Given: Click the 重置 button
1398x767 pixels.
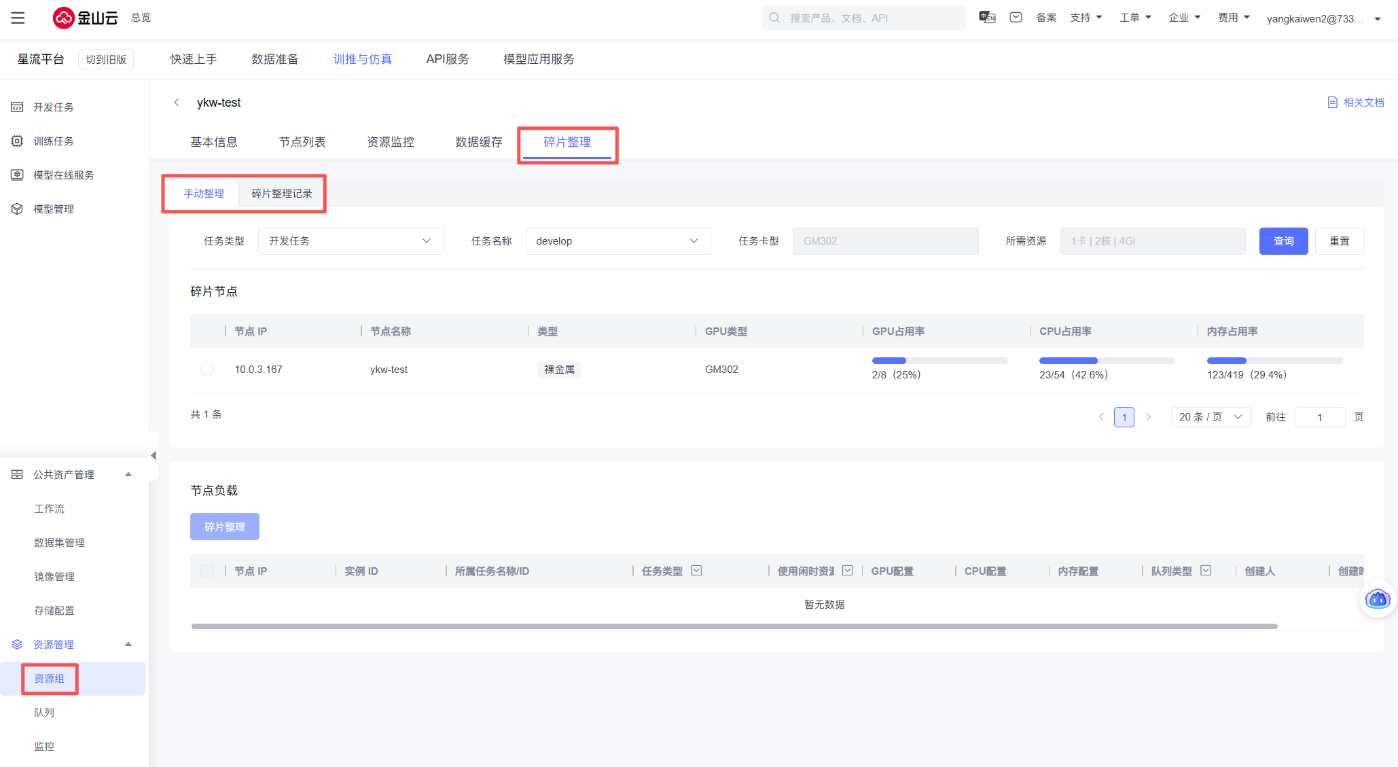Looking at the screenshot, I should [1340, 241].
